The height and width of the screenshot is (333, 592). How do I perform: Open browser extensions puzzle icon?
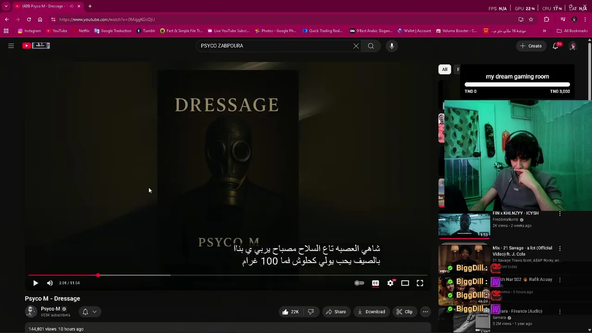[x=547, y=19]
